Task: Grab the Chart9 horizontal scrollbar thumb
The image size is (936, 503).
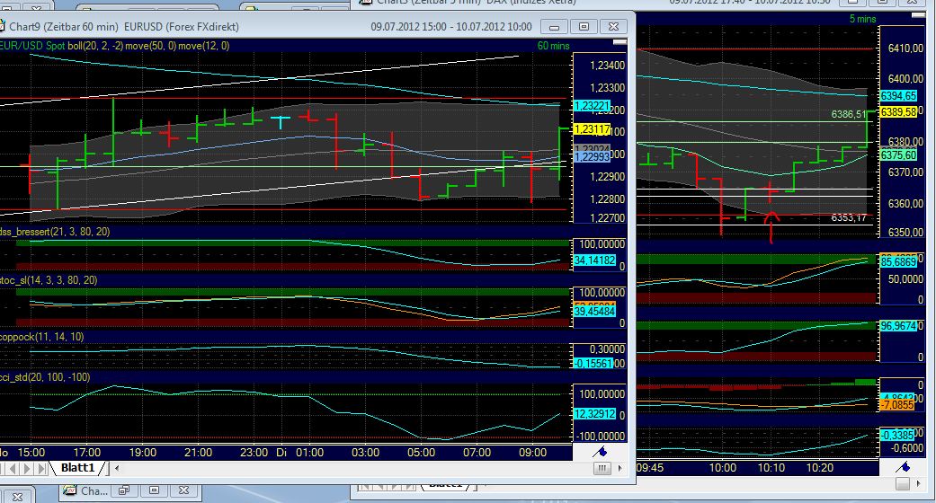Action: [602, 468]
